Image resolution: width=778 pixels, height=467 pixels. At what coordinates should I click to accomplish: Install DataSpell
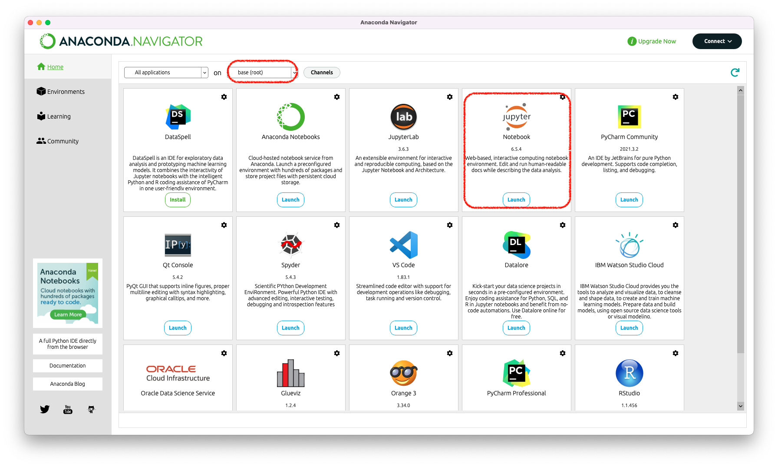[x=178, y=200]
